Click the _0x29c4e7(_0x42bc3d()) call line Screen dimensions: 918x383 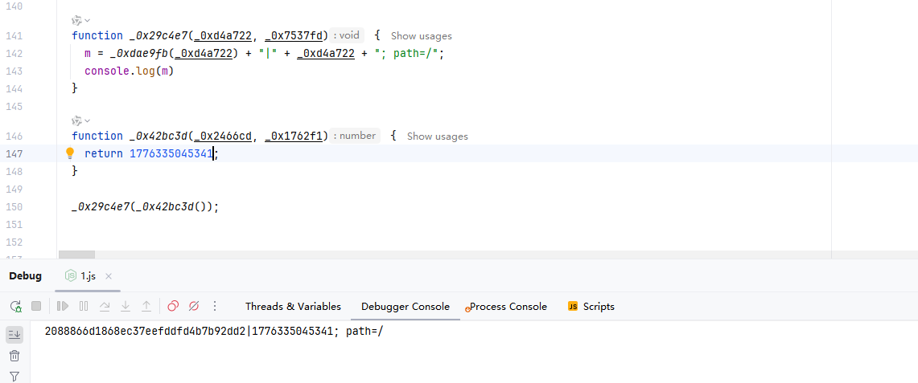[145, 206]
